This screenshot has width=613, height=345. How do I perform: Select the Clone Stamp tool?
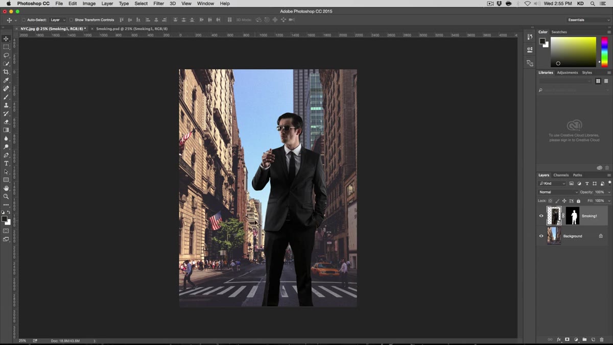[x=6, y=105]
